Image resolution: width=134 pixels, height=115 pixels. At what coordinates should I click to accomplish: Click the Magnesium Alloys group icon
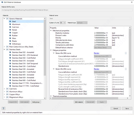(x=7, y=97)
